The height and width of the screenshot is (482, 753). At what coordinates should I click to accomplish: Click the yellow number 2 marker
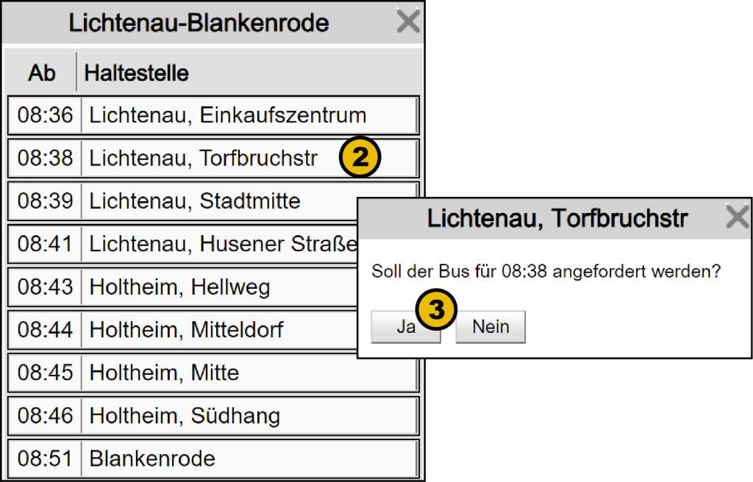click(x=360, y=157)
